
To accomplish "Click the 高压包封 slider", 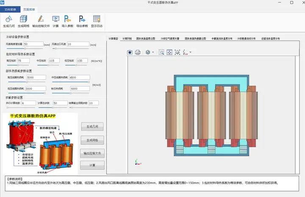I will point(18,65).
